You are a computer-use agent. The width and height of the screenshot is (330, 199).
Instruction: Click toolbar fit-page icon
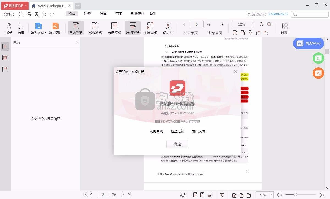pos(243,33)
